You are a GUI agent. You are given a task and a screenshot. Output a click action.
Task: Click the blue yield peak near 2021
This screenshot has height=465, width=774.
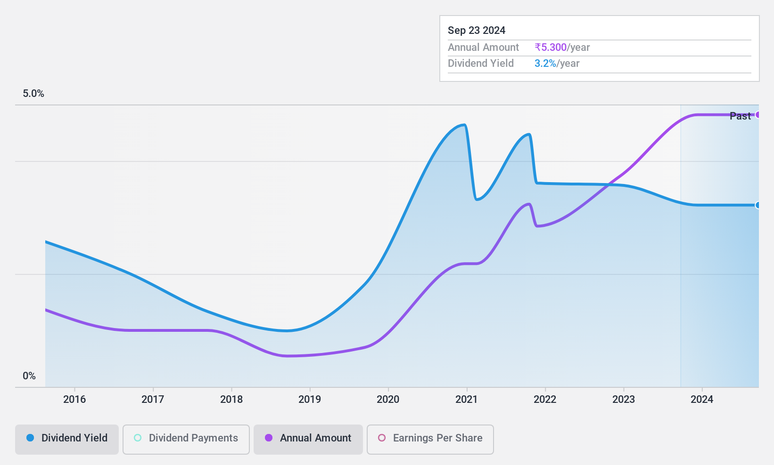click(x=465, y=125)
